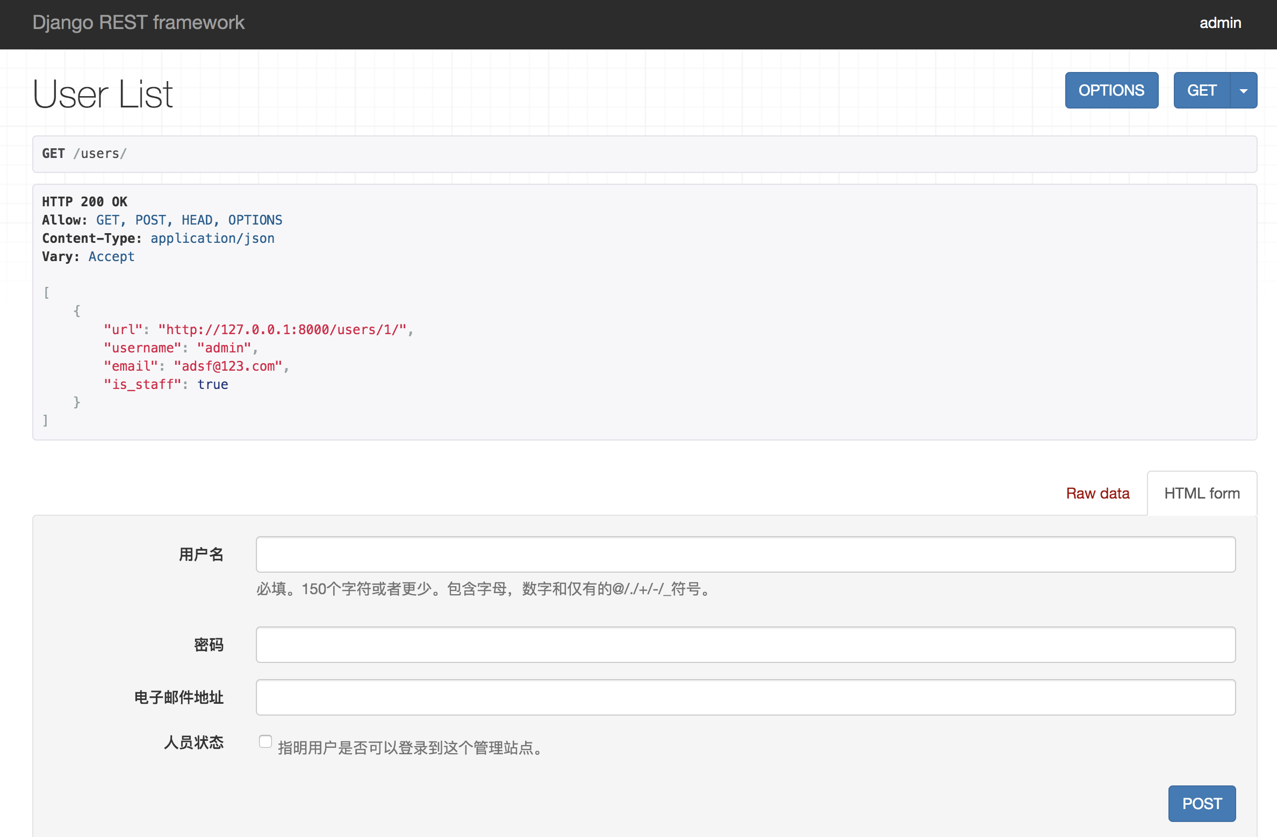Screen dimensions: 1277x837
Task: Expand the GET format dropdown arrow
Action: pos(1243,91)
